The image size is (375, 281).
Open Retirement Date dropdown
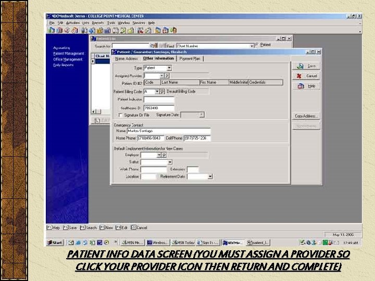(x=210, y=176)
